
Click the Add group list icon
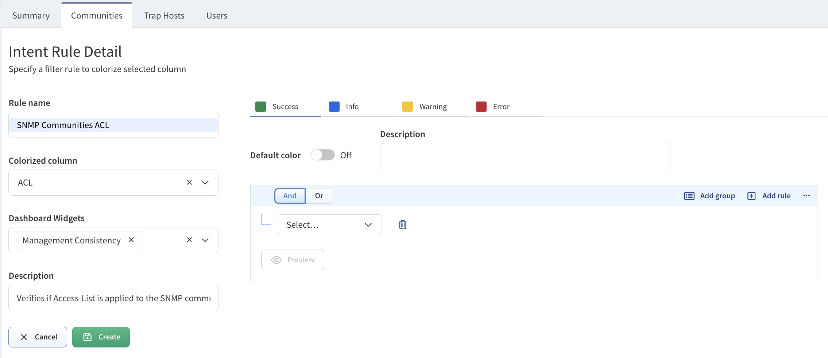pyautogui.click(x=689, y=196)
